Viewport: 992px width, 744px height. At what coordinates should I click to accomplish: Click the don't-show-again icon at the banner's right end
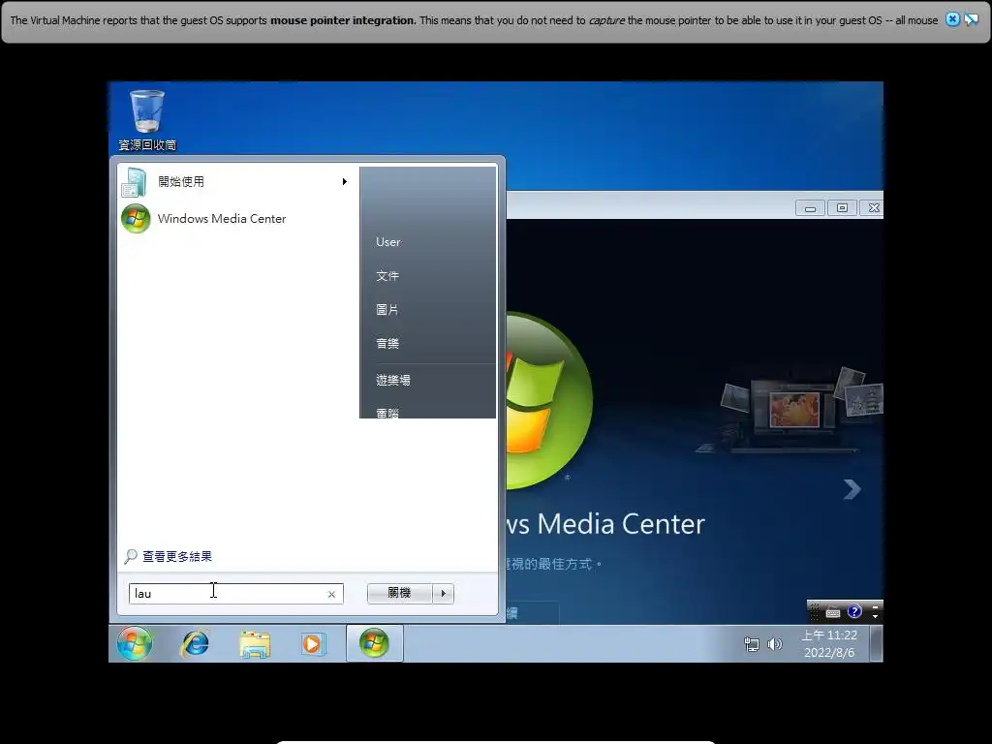pos(971,19)
